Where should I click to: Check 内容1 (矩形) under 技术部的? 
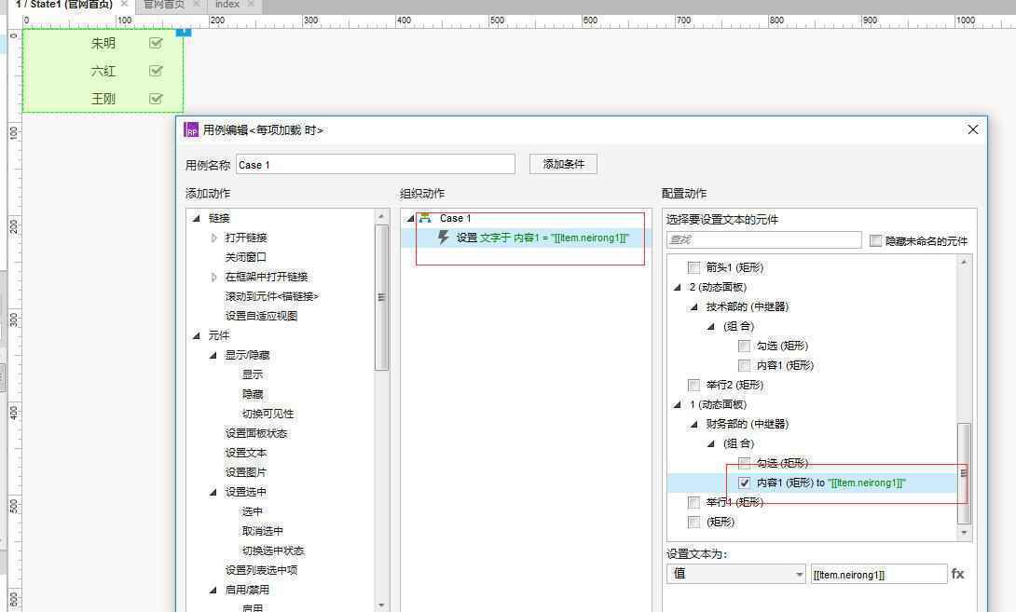[x=744, y=365]
